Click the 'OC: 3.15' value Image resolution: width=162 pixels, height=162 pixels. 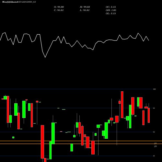click(x=111, y=7)
